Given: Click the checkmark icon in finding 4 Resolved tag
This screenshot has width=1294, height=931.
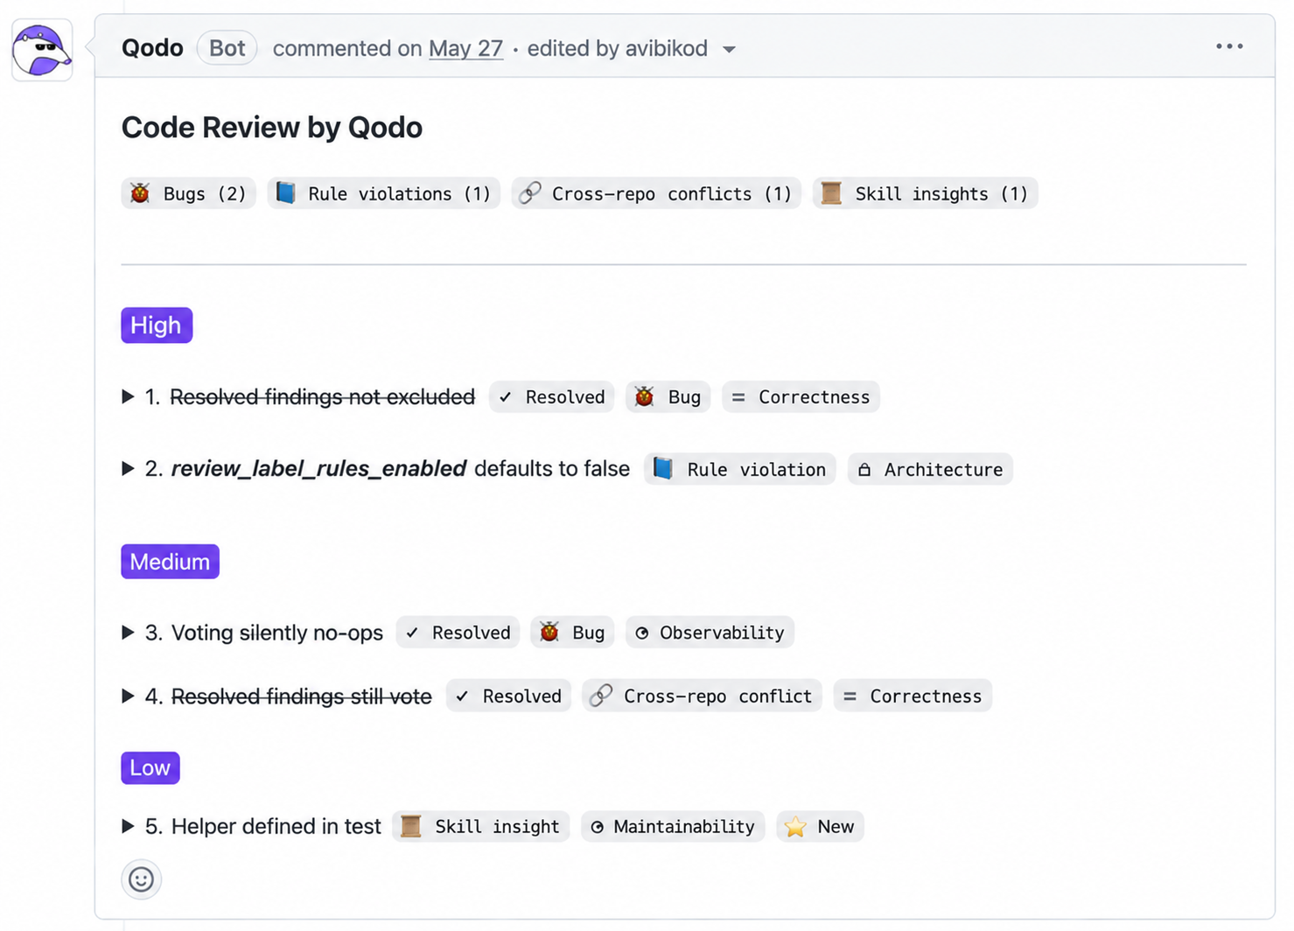Looking at the screenshot, I should click(x=463, y=696).
